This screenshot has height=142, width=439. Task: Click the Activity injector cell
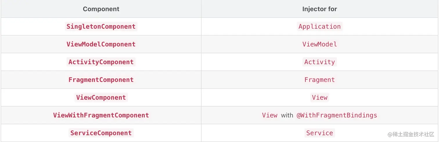[x=319, y=62]
